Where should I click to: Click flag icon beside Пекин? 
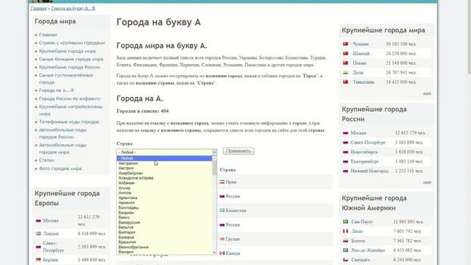tap(345, 63)
